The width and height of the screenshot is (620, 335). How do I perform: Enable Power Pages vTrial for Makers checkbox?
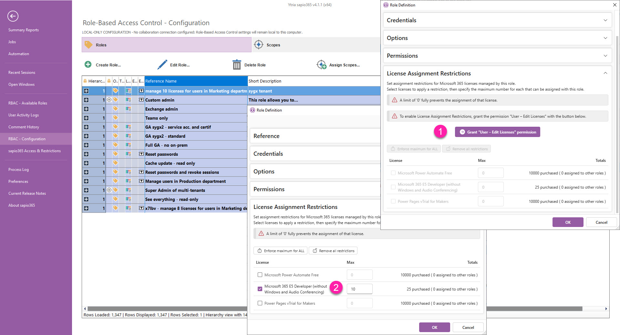[x=260, y=303]
